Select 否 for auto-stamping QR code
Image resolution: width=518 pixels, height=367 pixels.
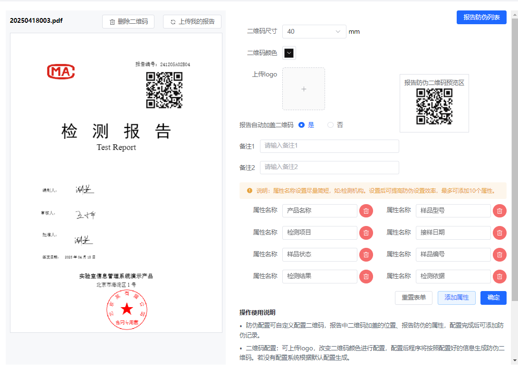[x=331, y=125]
